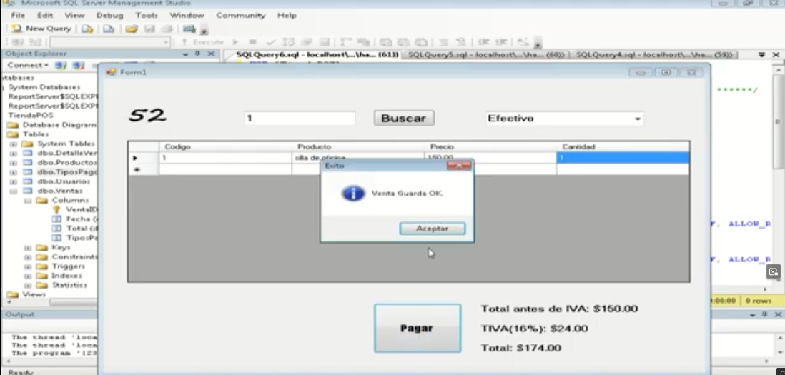Click the Buscar button

tap(403, 119)
